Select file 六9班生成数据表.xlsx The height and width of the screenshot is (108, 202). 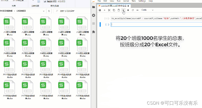tap(64, 47)
